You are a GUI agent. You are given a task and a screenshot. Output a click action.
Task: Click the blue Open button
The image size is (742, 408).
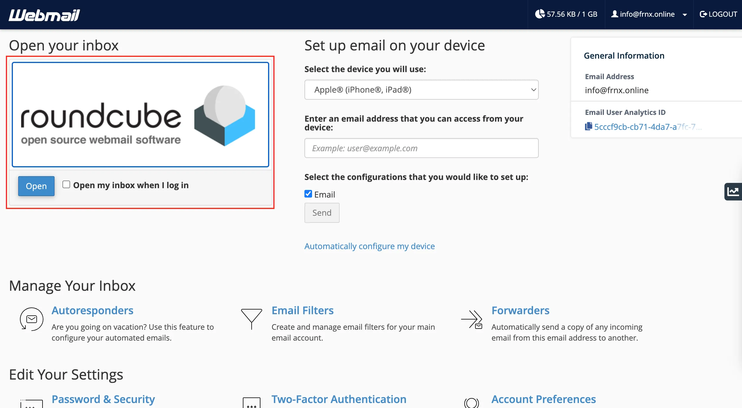click(36, 186)
